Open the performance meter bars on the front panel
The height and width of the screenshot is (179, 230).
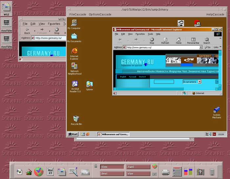coord(188,172)
